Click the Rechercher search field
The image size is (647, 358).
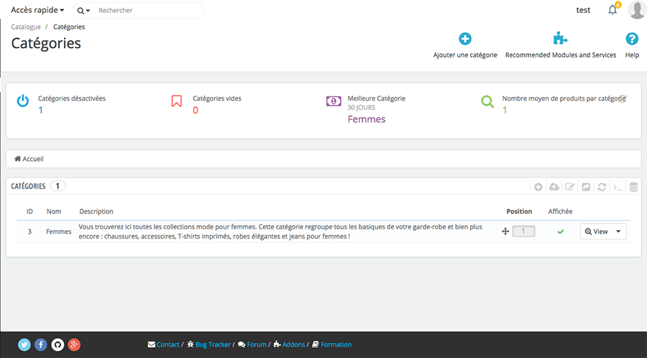(x=147, y=11)
